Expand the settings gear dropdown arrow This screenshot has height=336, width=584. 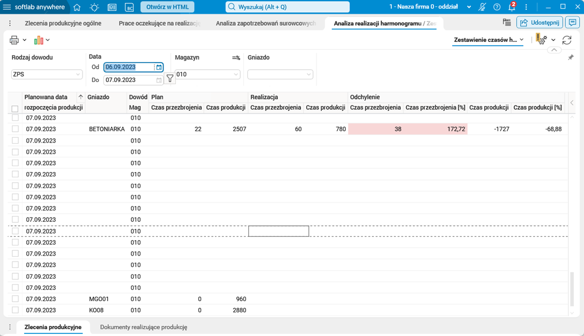[553, 40]
